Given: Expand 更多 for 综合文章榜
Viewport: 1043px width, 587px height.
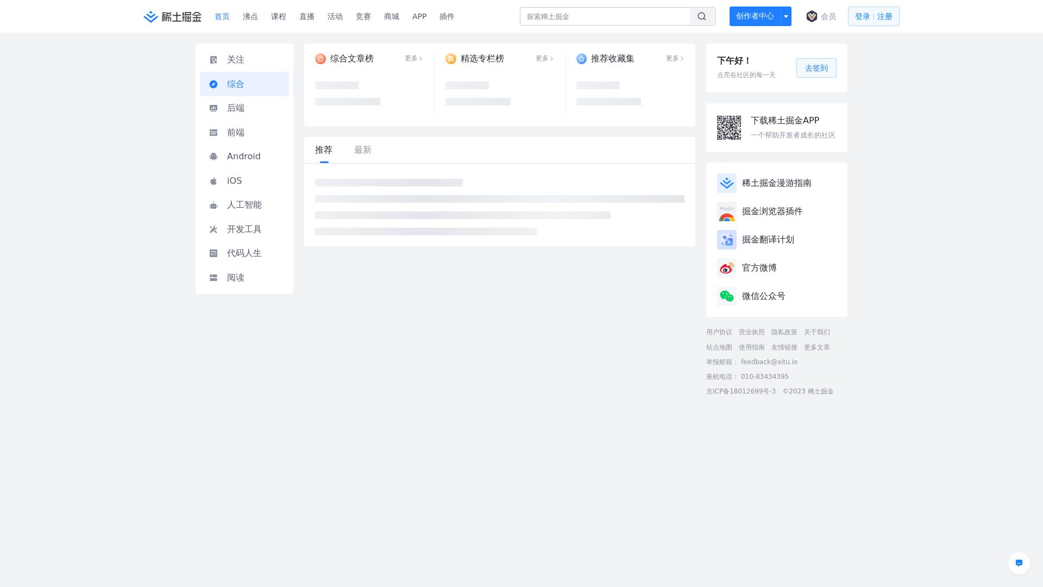Looking at the screenshot, I should point(413,58).
